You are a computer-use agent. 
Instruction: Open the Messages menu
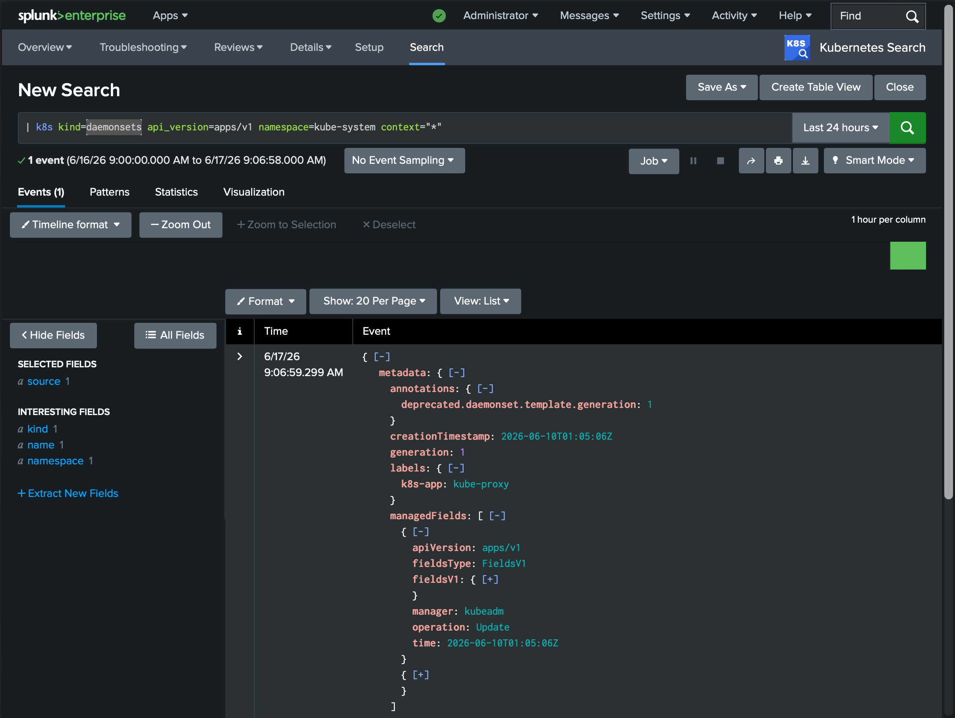point(589,16)
